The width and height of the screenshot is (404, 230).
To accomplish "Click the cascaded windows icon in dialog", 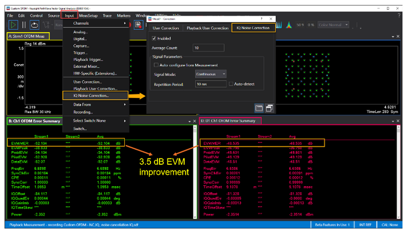I will click(270, 107).
